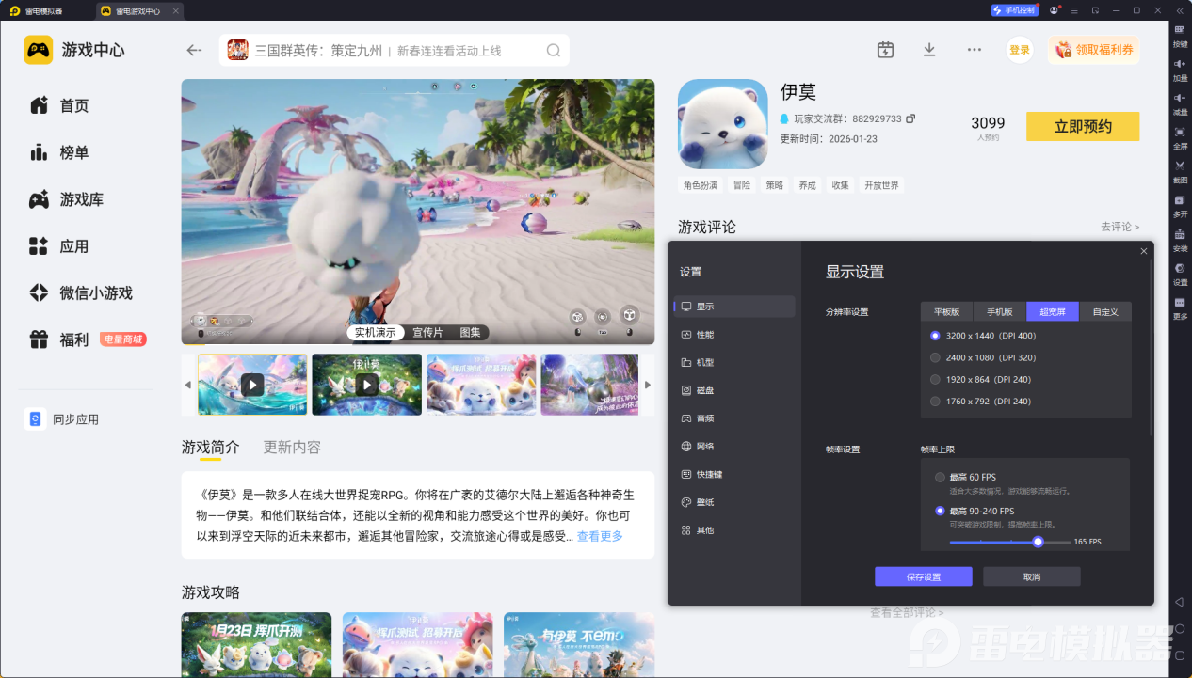Open the 多开 multi-instance tool
Viewport: 1192px width, 678px height.
(1180, 205)
